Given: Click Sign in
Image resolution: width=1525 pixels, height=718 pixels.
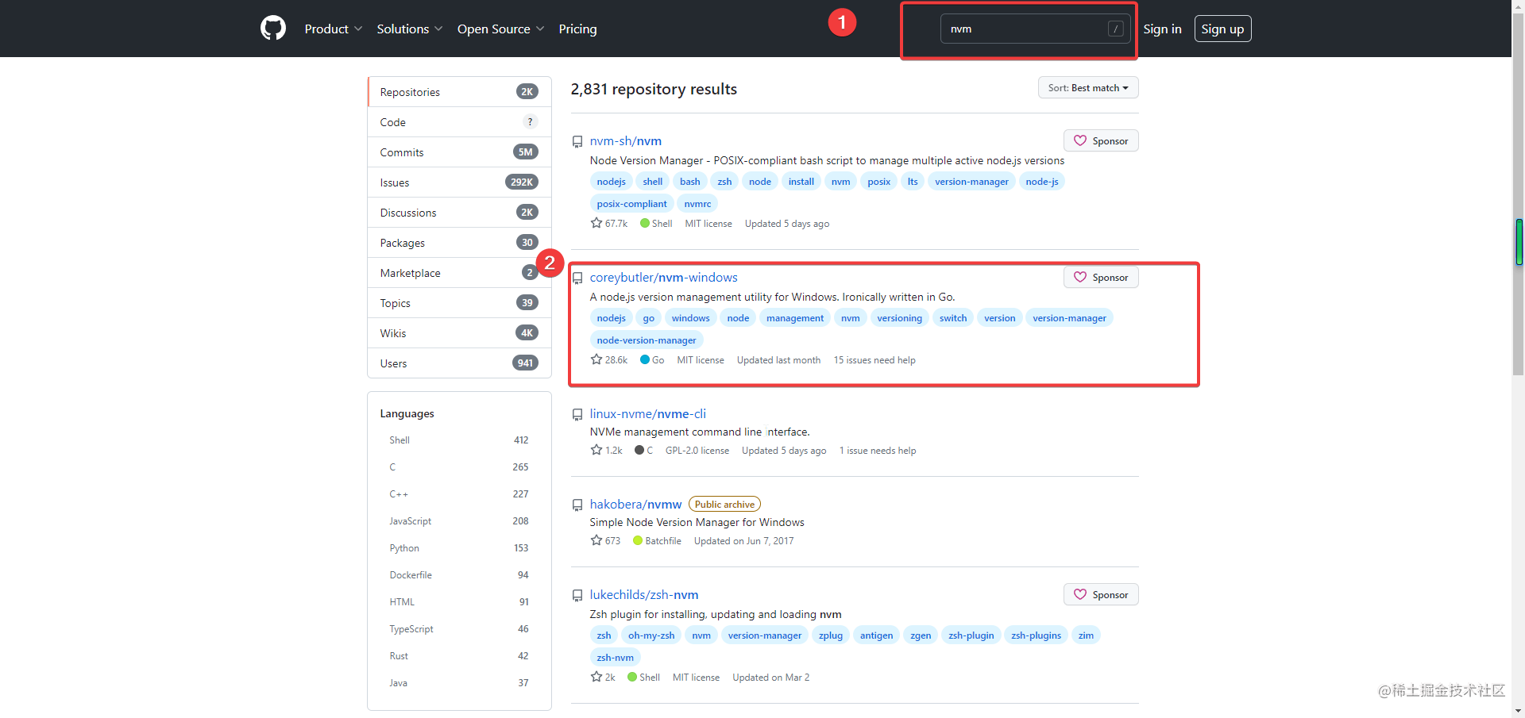Looking at the screenshot, I should point(1162,29).
